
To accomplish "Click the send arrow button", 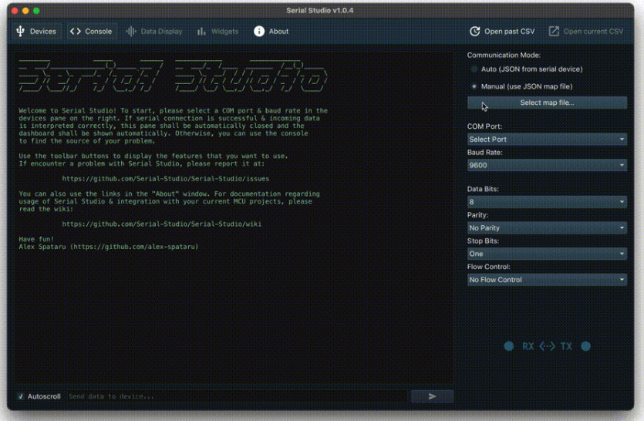I will 433,396.
